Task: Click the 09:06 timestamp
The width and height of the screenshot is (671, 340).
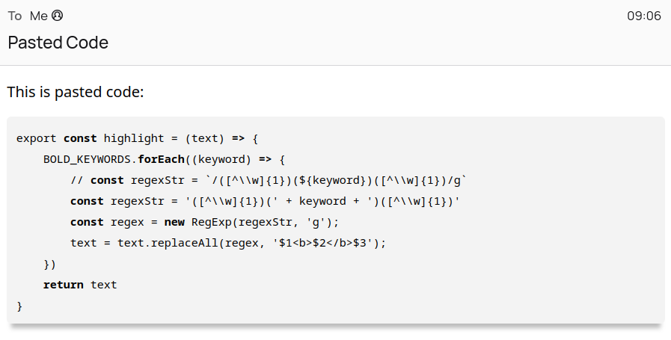Action: point(644,16)
